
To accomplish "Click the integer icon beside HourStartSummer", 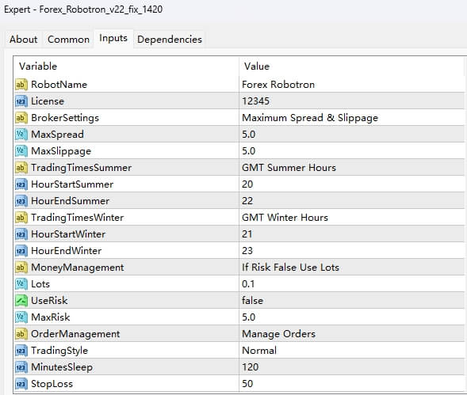I will point(21,184).
